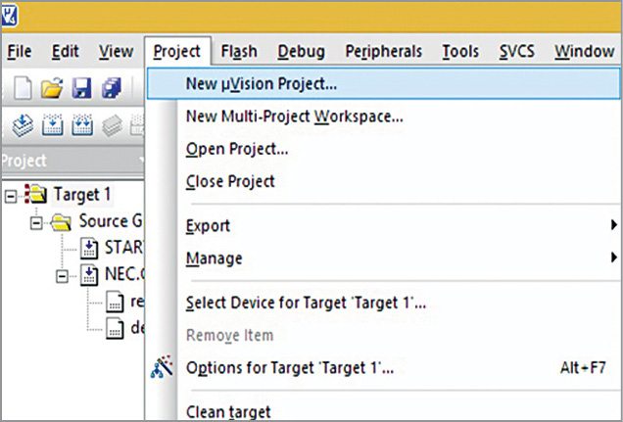Collapse the Target 1 tree node

12,195
